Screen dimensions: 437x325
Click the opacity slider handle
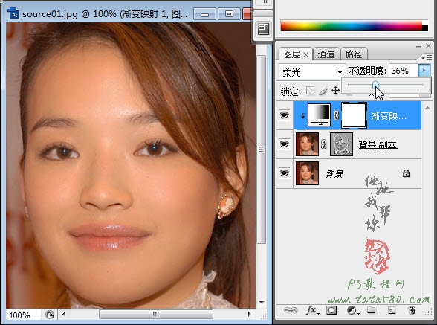[375, 85]
